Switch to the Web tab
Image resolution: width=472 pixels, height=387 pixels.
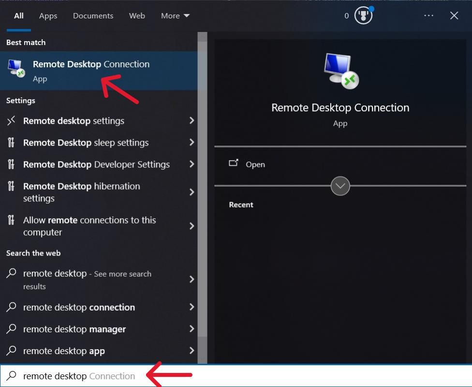click(x=137, y=15)
